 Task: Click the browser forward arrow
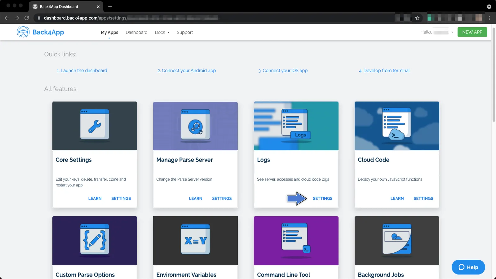tap(17, 18)
